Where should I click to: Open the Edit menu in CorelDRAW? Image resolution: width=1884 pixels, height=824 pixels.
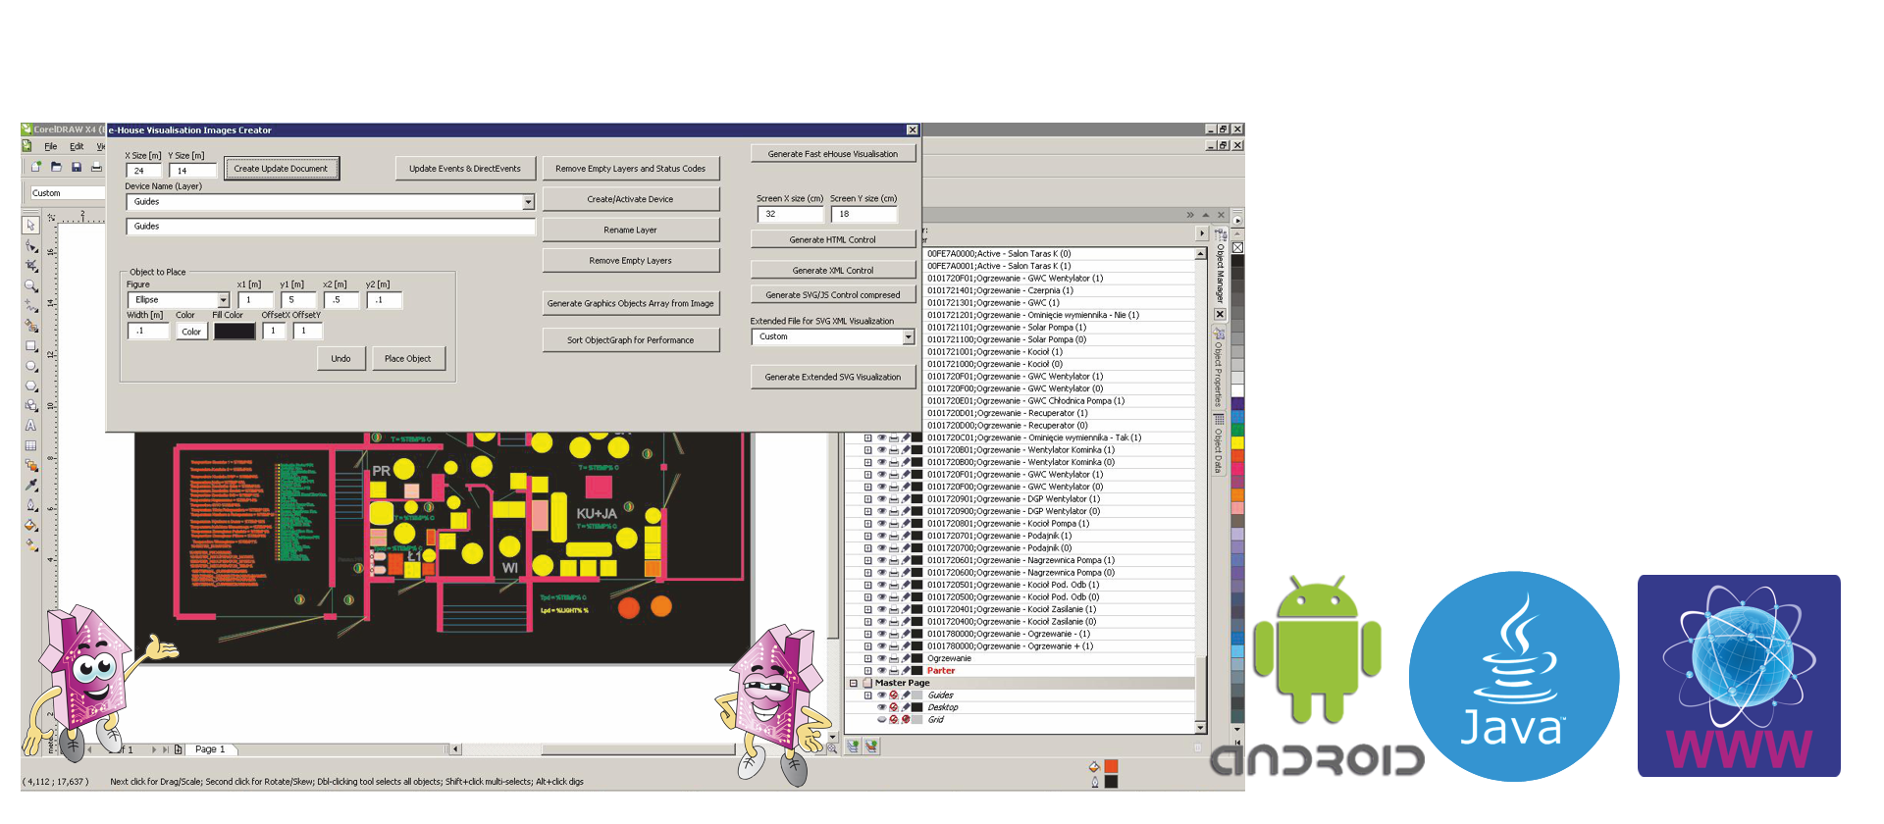(x=77, y=146)
